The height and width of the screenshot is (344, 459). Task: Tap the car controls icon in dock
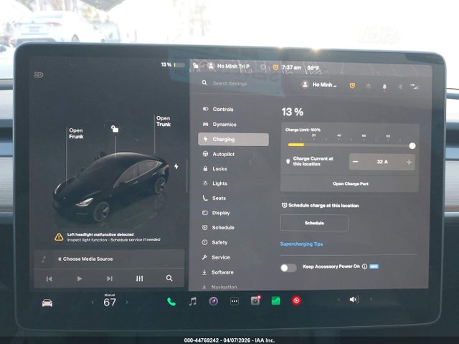coord(47,302)
